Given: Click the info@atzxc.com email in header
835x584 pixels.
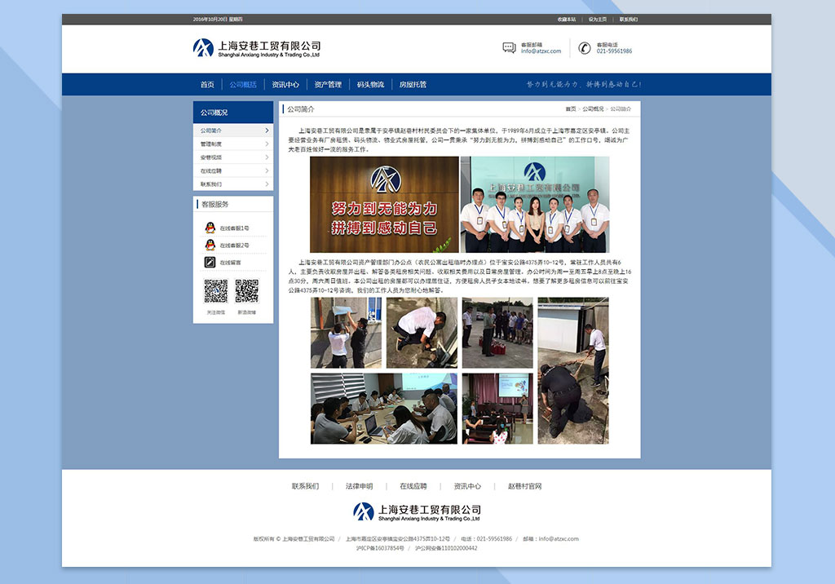Looking at the screenshot, I should pos(541,51).
